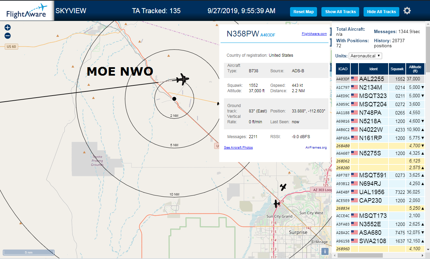Select the MSQT204 aircraft row
This screenshot has height=259, width=430.
tap(380, 104)
